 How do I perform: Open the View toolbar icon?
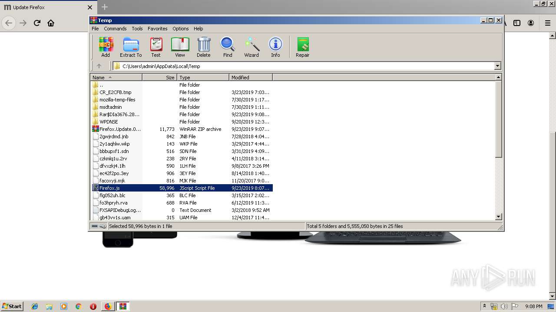(x=180, y=47)
